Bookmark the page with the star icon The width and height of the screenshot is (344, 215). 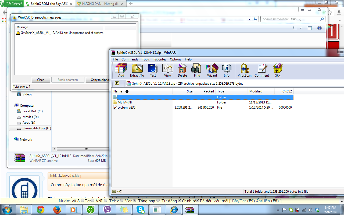[330, 13]
